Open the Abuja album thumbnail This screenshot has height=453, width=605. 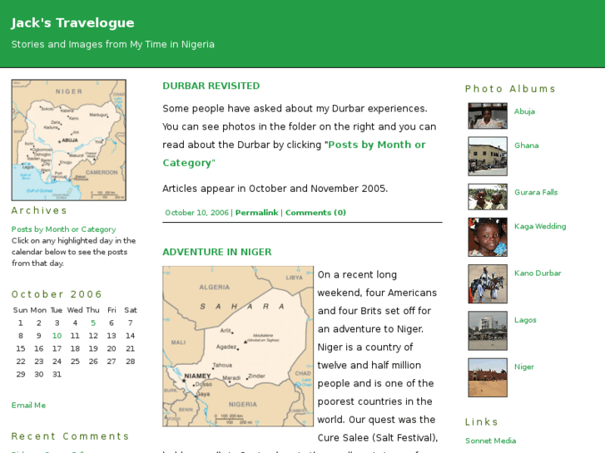pos(488,116)
